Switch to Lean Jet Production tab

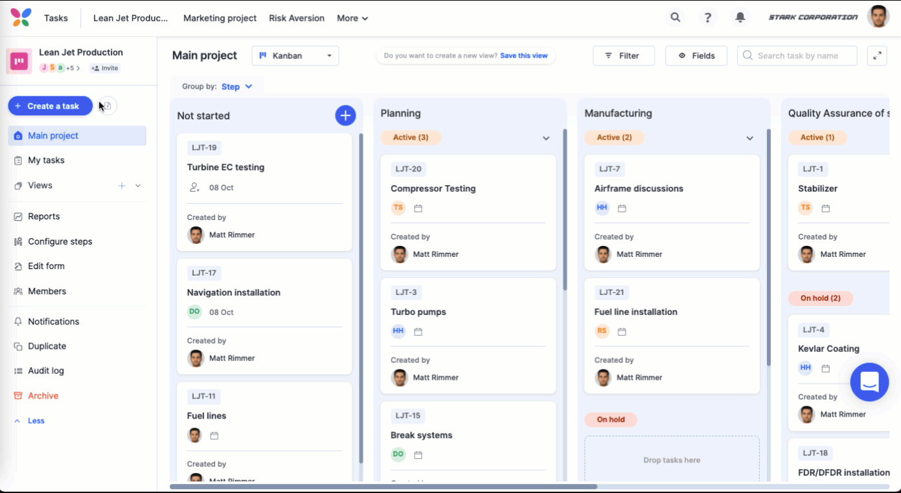click(x=131, y=18)
